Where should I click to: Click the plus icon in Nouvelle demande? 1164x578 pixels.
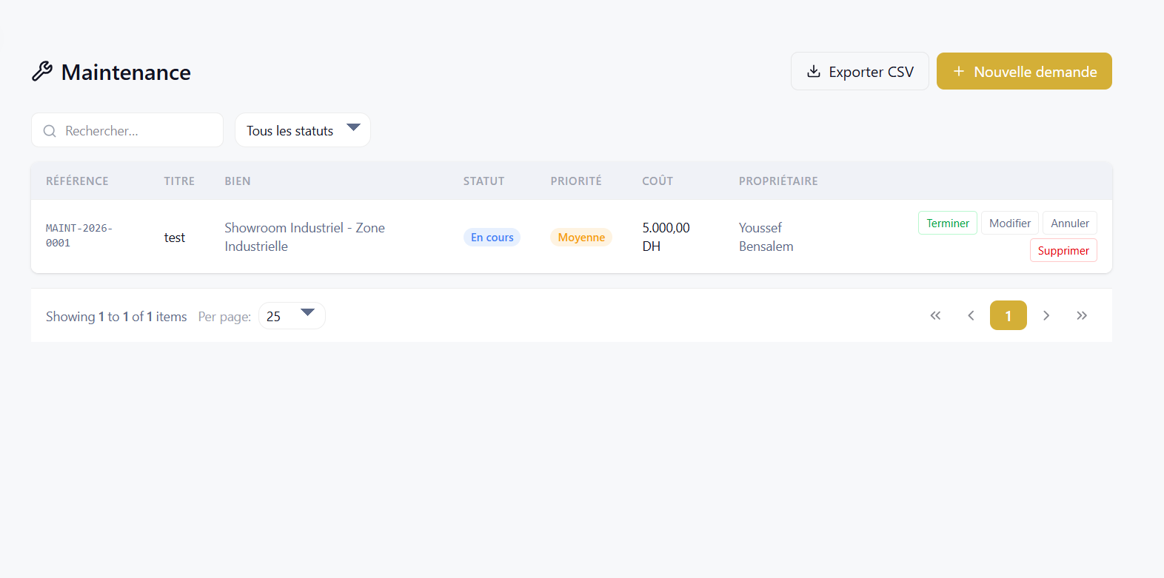tap(959, 71)
